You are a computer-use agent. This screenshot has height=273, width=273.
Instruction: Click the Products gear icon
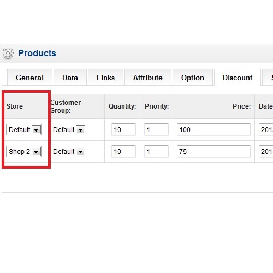(x=8, y=53)
